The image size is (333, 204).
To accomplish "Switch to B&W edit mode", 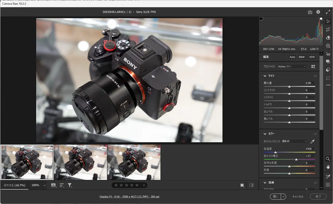I will coord(301,57).
